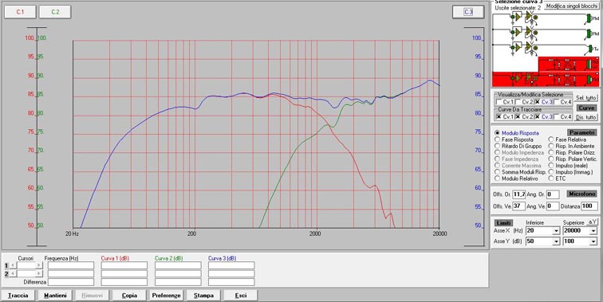Screen dimensions: 603x302
Task: Click the third row filter block icon
Action: tap(529, 47)
